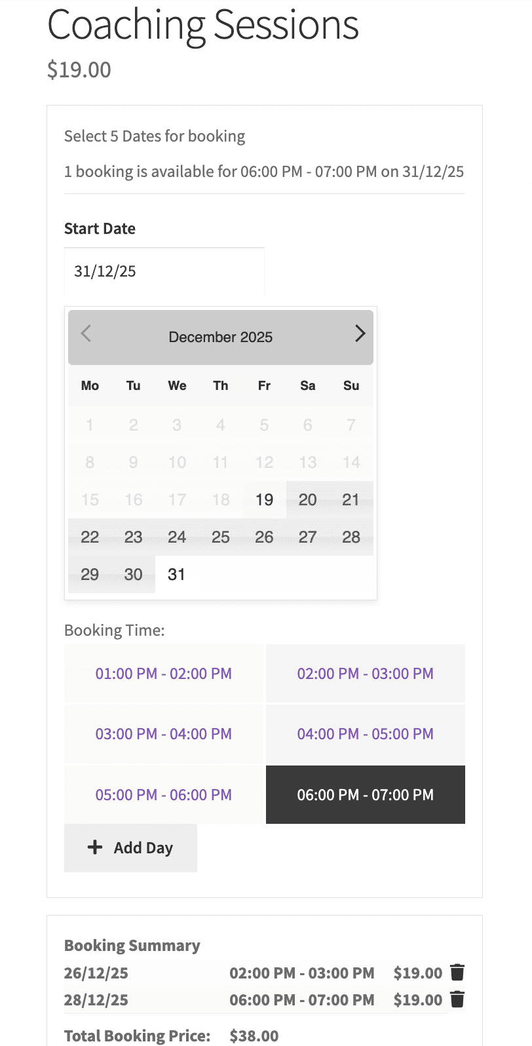Remove the 28/12/25 booking with trash icon
Screen dimensions: 532x1046
coord(457,999)
